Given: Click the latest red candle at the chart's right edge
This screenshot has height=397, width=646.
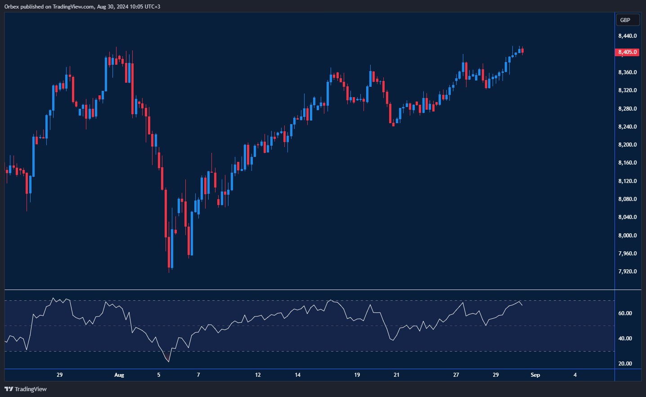Looking at the screenshot, I should pyautogui.click(x=522, y=51).
